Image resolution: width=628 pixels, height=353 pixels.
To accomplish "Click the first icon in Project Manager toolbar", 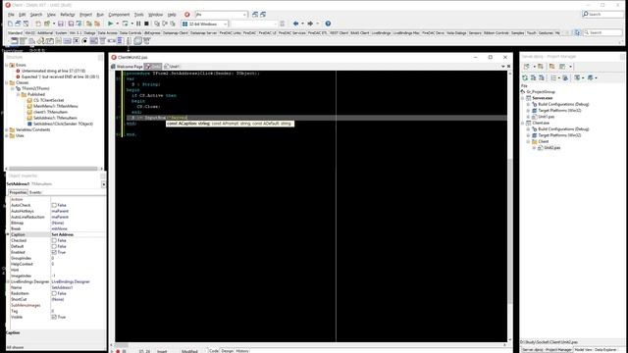I will coord(527,67).
